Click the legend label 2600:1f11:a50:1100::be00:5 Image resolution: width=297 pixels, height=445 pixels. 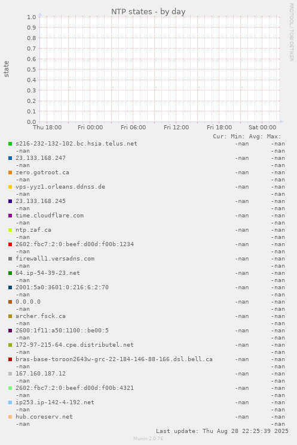point(62,331)
